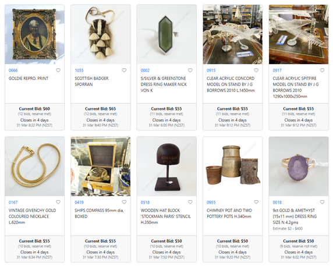This screenshot has height=267, width=333.
Task: Favorite the Givenchy gold necklace lot
Action: pyautogui.click(x=58, y=202)
